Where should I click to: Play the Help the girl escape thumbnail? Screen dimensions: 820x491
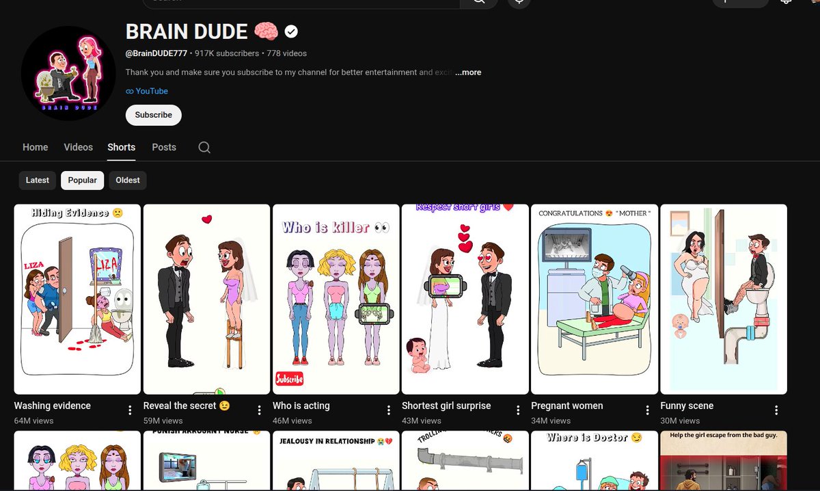724,461
